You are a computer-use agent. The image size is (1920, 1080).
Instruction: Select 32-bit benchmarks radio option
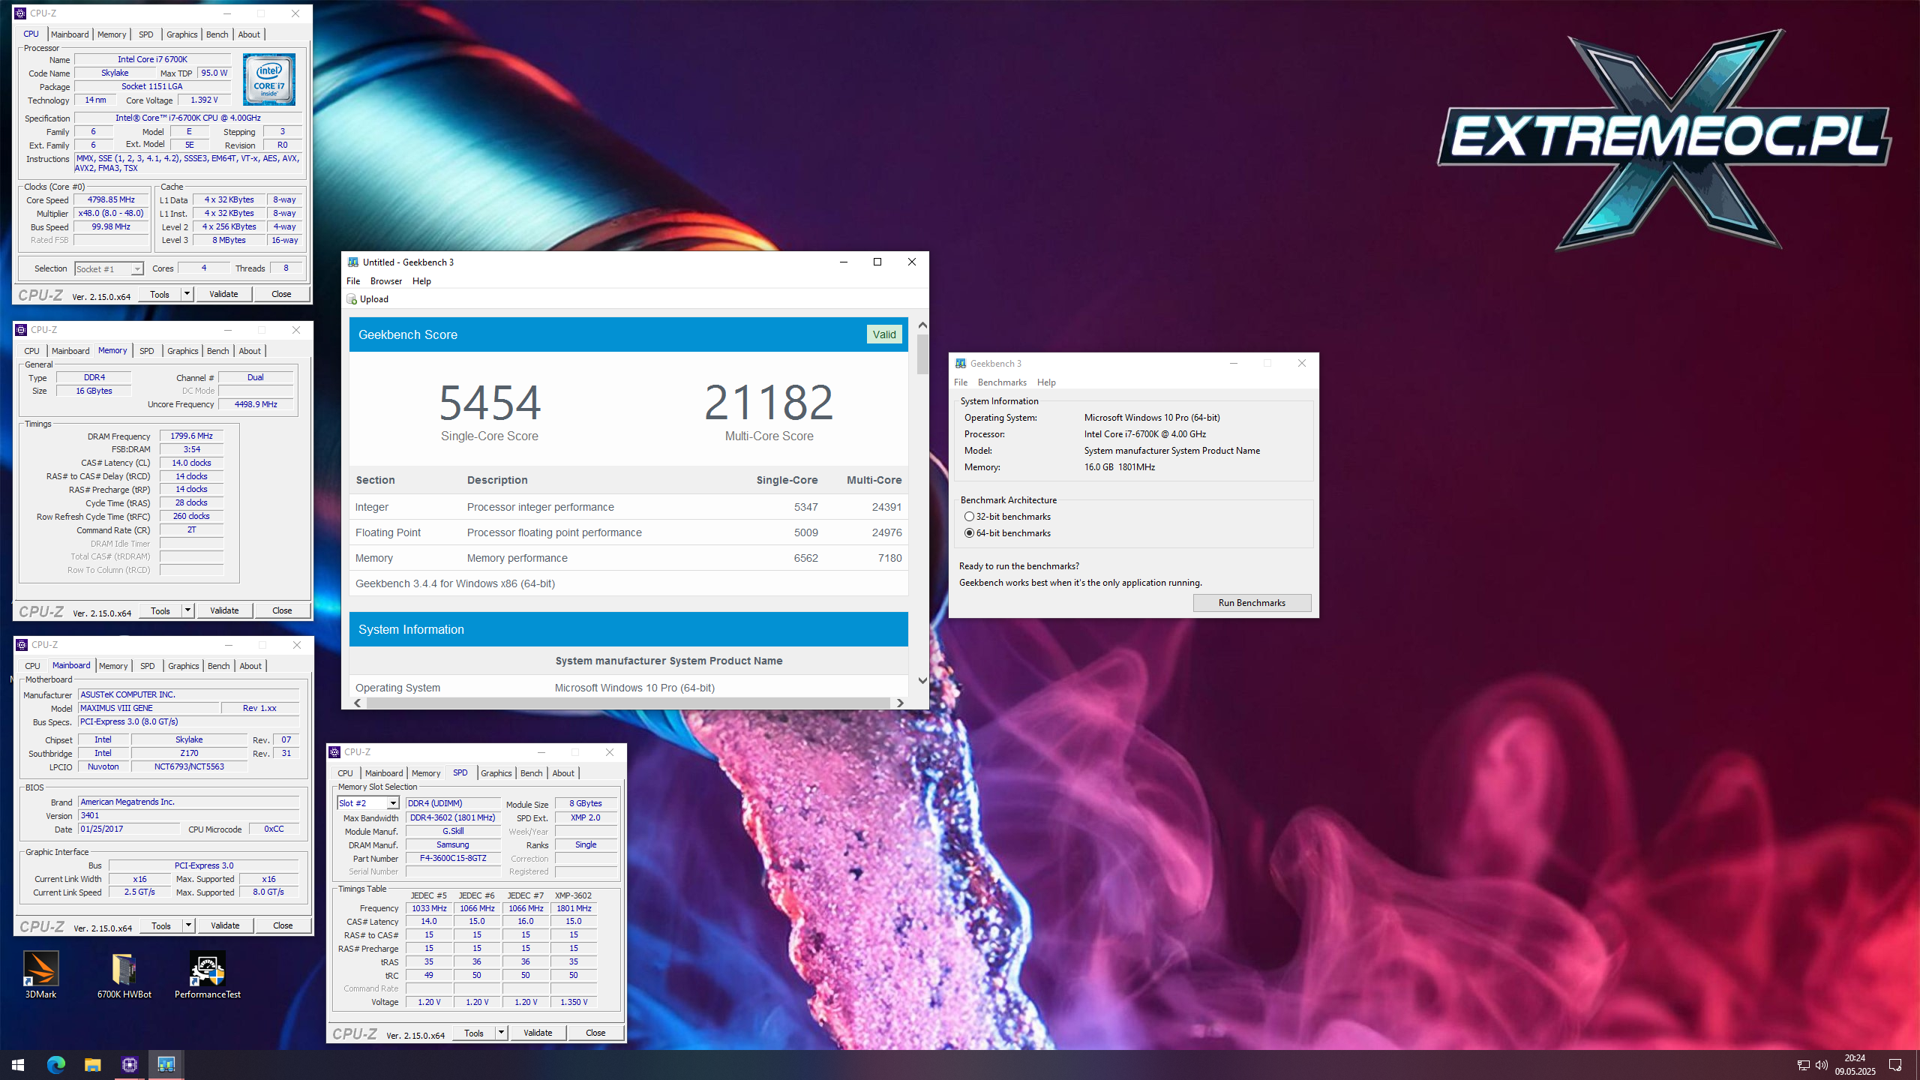click(x=969, y=517)
